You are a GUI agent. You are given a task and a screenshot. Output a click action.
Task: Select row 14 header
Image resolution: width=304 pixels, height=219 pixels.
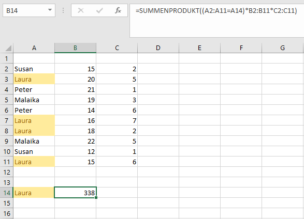coord(7,193)
